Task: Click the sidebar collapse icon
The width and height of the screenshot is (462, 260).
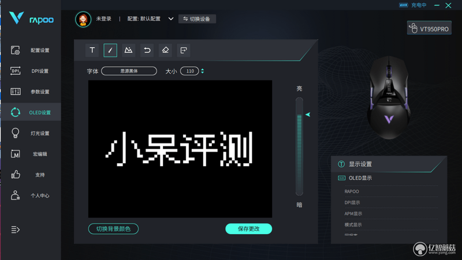Action: (16, 229)
